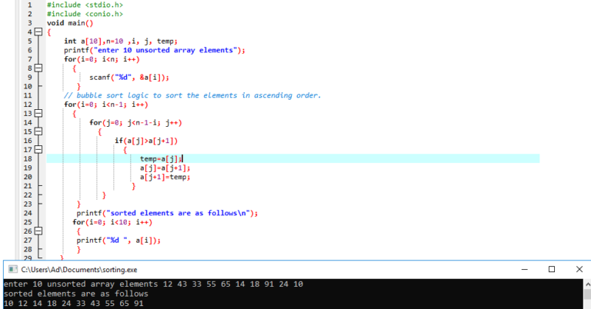Click the sorting.exe console window icon
This screenshot has width=591, height=309.
[x=13, y=270]
